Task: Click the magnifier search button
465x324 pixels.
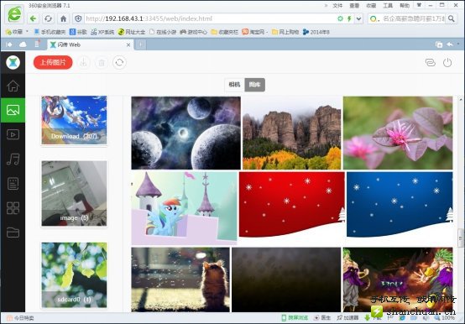Action: click(452, 18)
